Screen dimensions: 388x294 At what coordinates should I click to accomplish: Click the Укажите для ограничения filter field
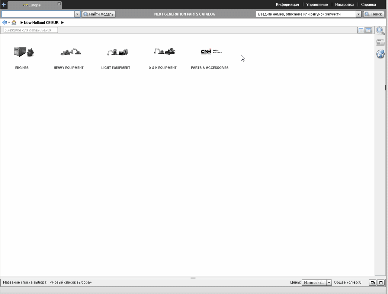[x=31, y=30]
